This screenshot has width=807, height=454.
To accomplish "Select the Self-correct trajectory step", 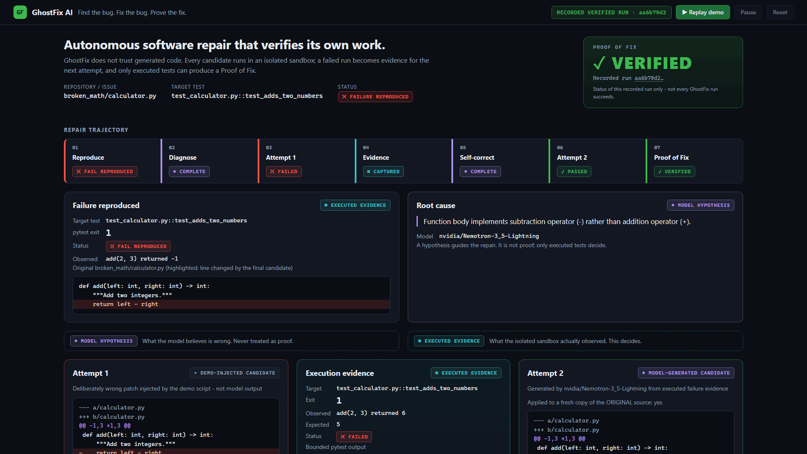I will [501, 161].
